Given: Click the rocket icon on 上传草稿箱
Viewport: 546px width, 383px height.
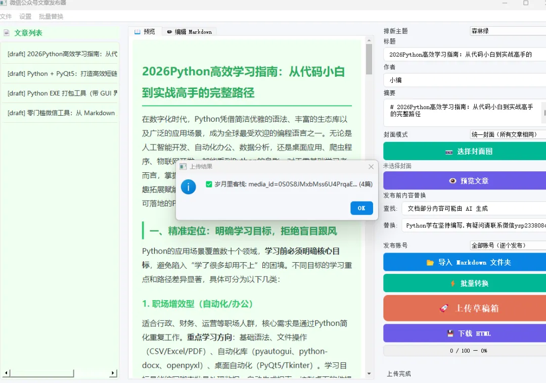Looking at the screenshot, I should pos(444,308).
